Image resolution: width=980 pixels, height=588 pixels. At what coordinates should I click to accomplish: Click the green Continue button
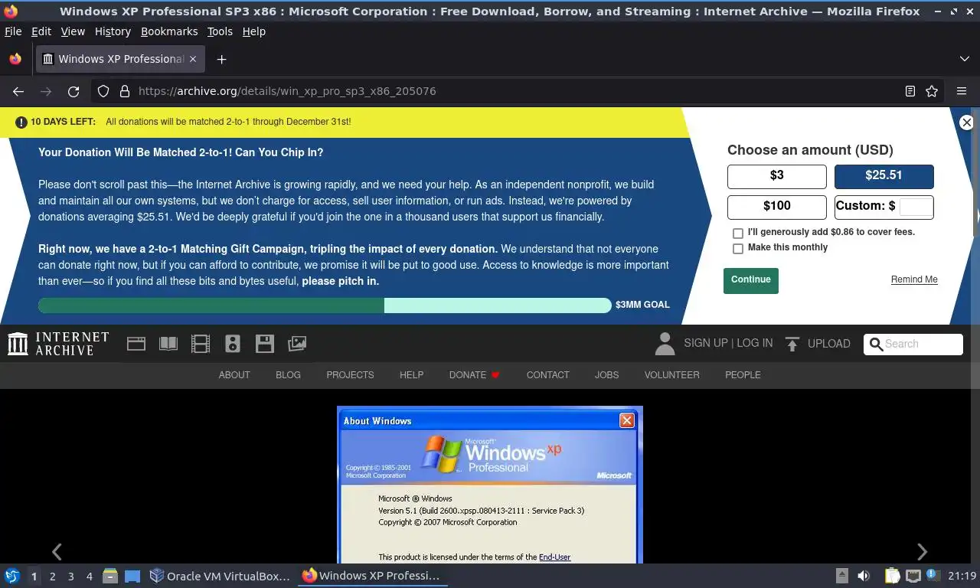point(751,280)
